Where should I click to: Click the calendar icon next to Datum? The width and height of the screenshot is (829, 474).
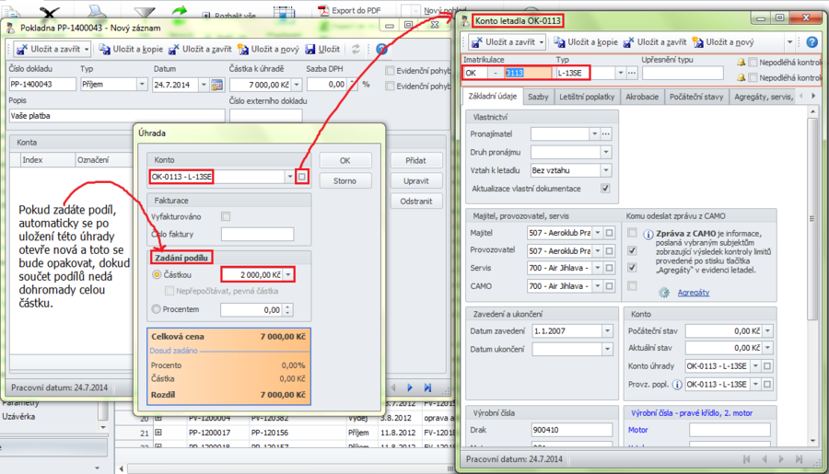[217, 85]
